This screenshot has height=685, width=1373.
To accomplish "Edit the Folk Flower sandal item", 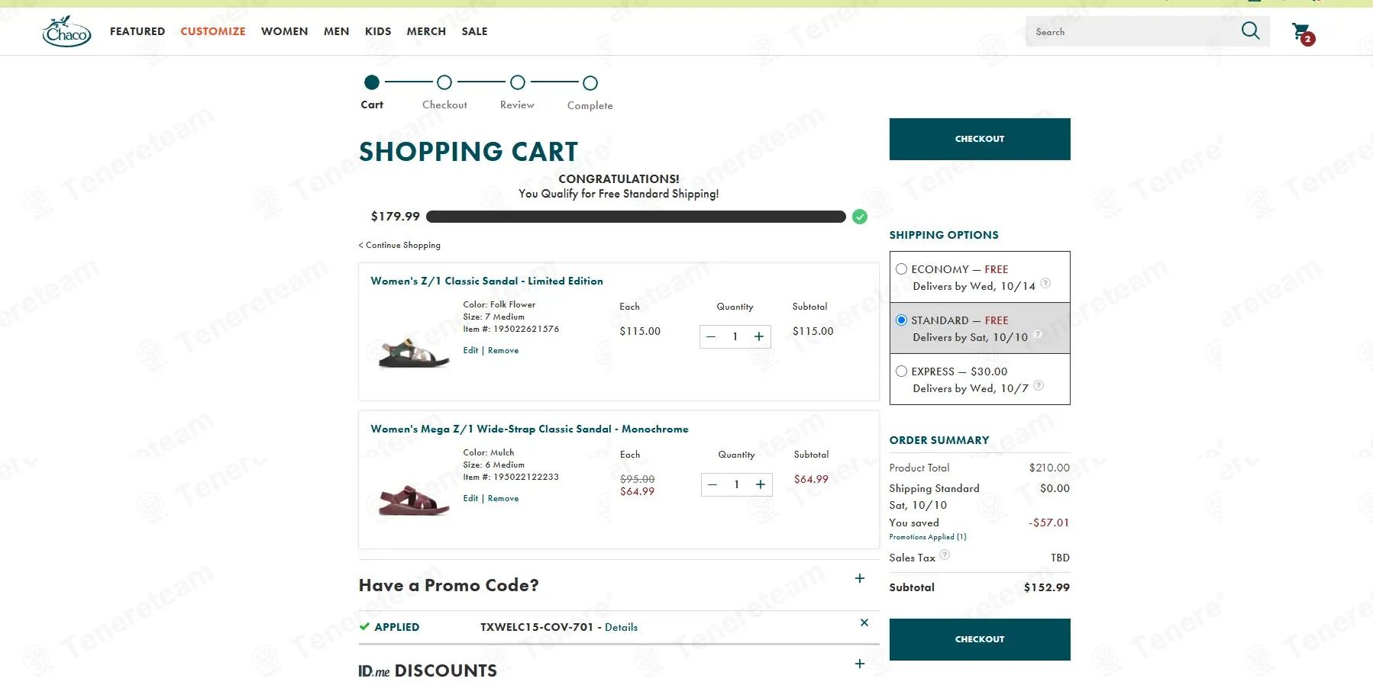I will [470, 350].
